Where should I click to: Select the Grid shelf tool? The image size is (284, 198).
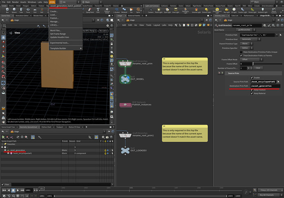coord(35,10)
